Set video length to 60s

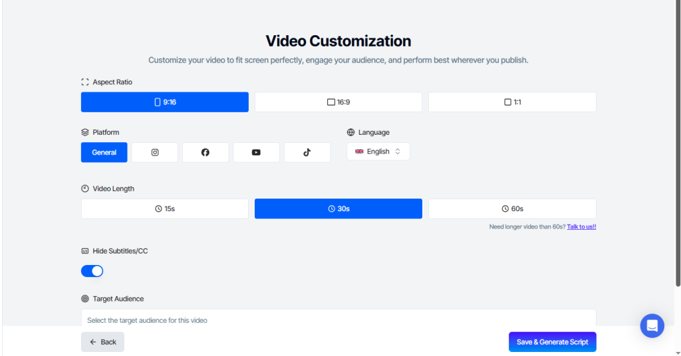[x=512, y=209]
